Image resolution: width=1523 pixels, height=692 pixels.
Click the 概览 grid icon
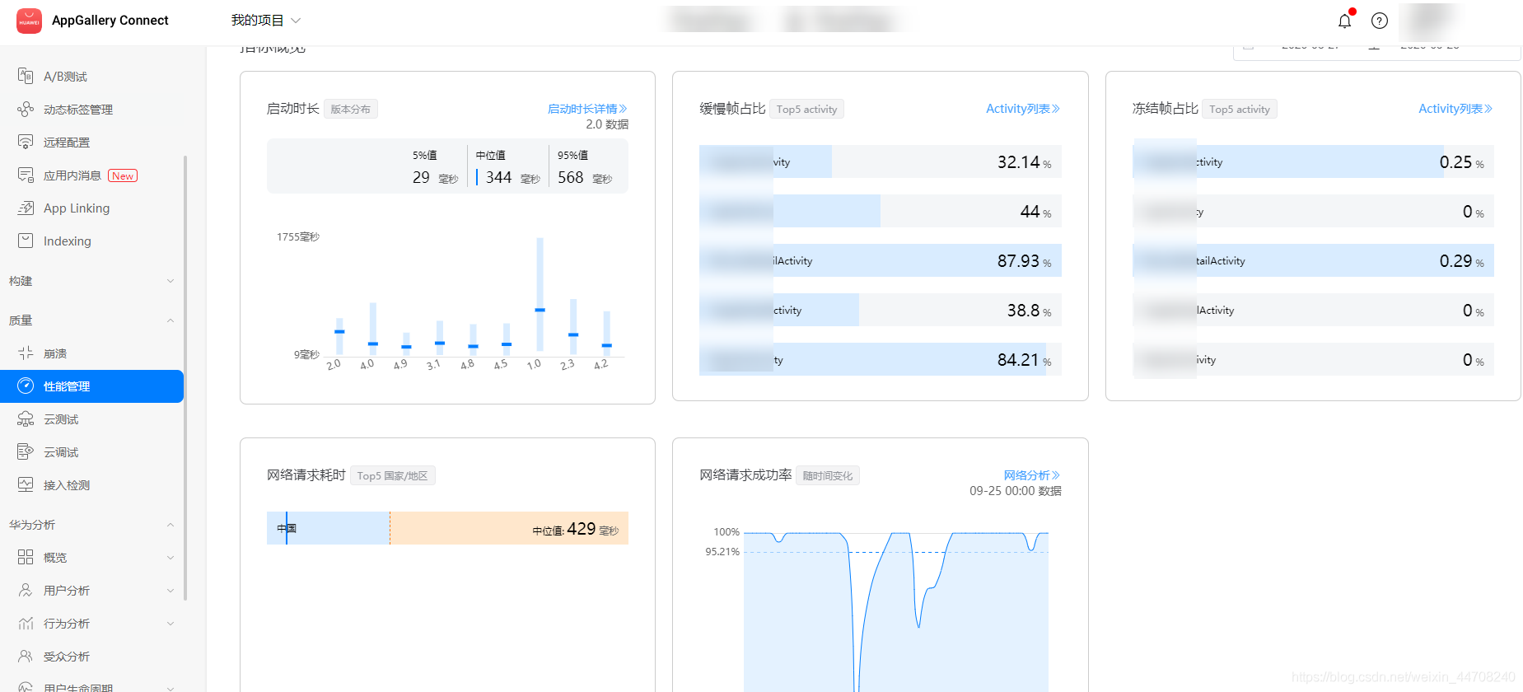point(26,557)
